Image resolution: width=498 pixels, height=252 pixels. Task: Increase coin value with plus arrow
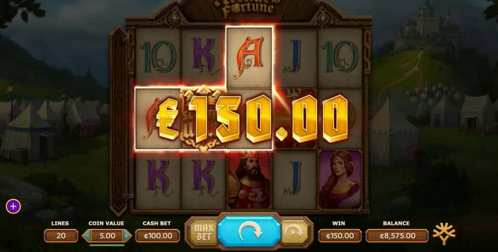(x=127, y=236)
